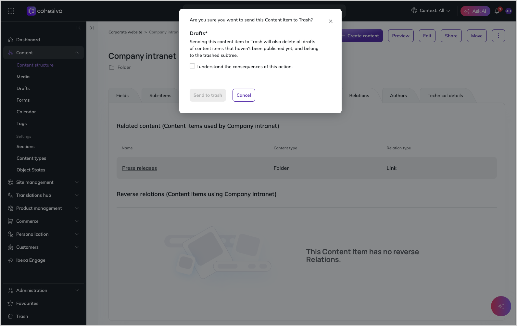Go to Dashboard in sidebar
517x326 pixels.
(44, 40)
